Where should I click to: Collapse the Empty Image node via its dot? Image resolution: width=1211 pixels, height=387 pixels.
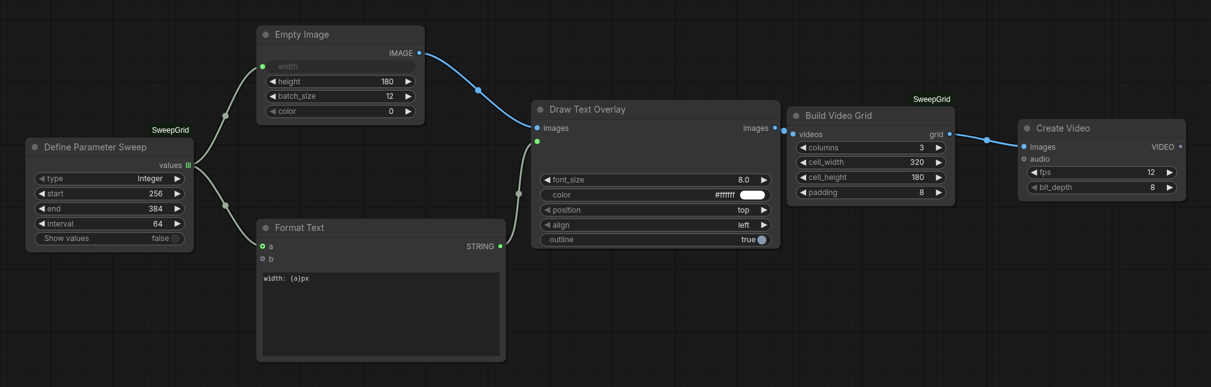266,35
